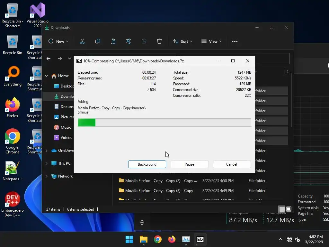Open the Notepad++ desktop icon

click(x=13, y=170)
